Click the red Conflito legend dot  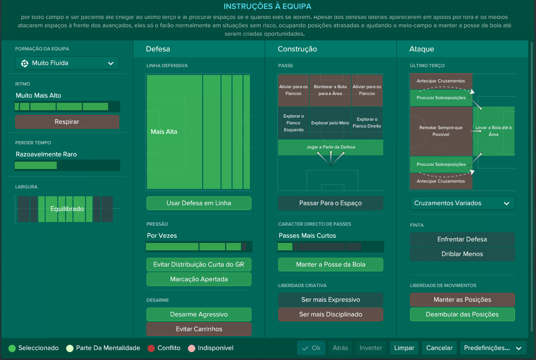tap(151, 348)
